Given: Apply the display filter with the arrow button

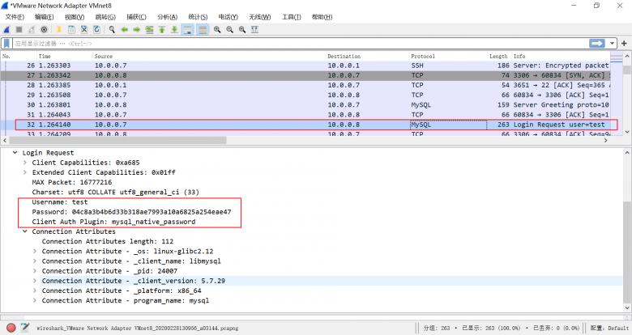Looking at the screenshot, I should [x=597, y=43].
